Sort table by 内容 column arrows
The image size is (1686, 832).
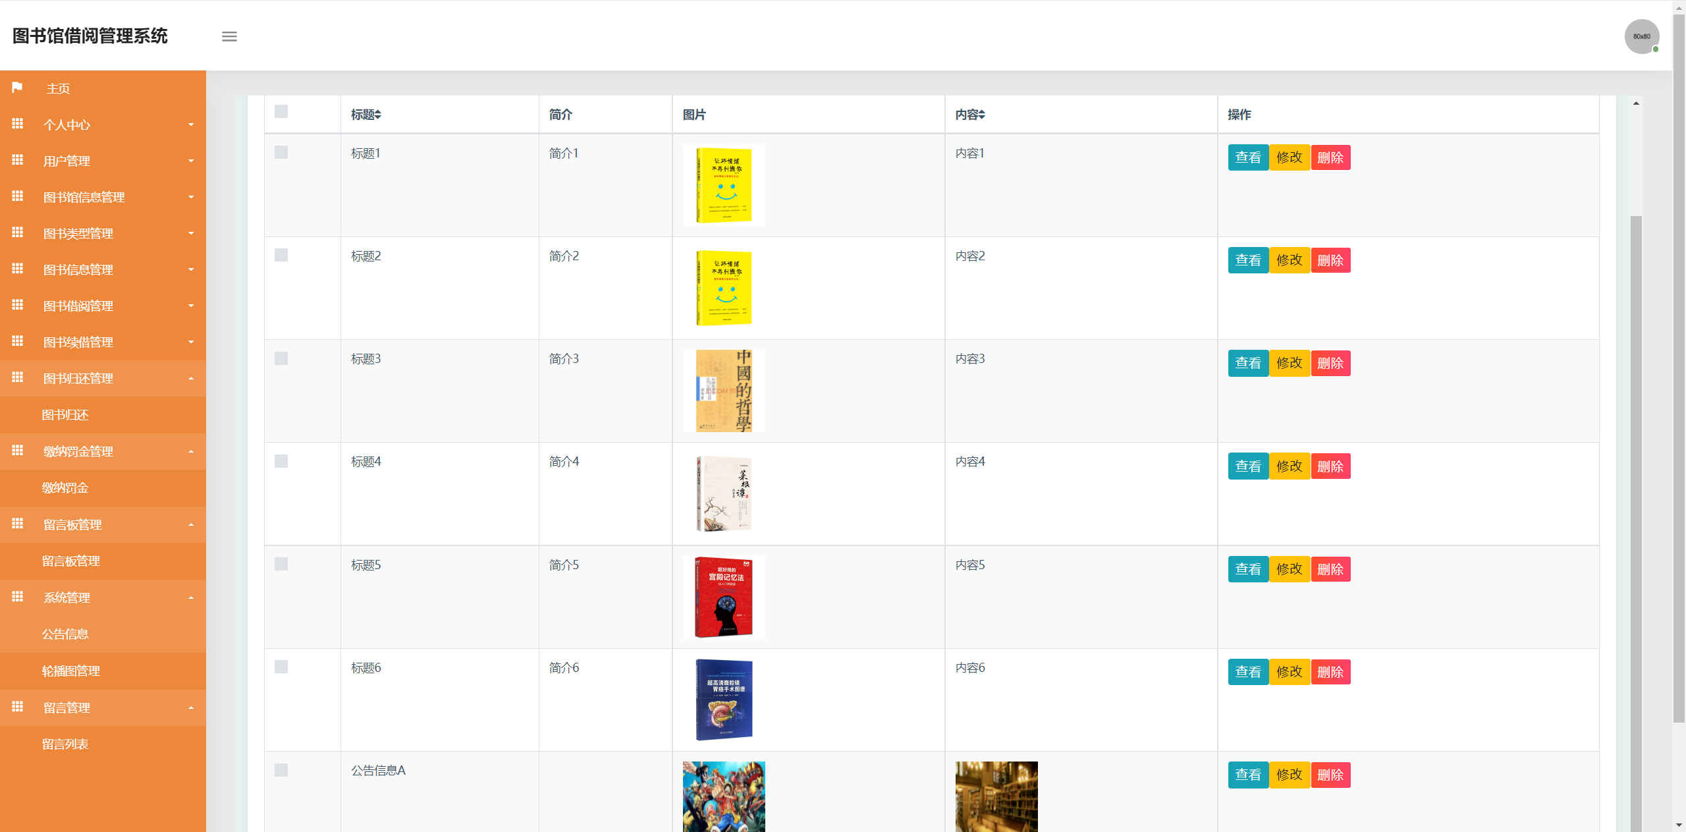(981, 115)
